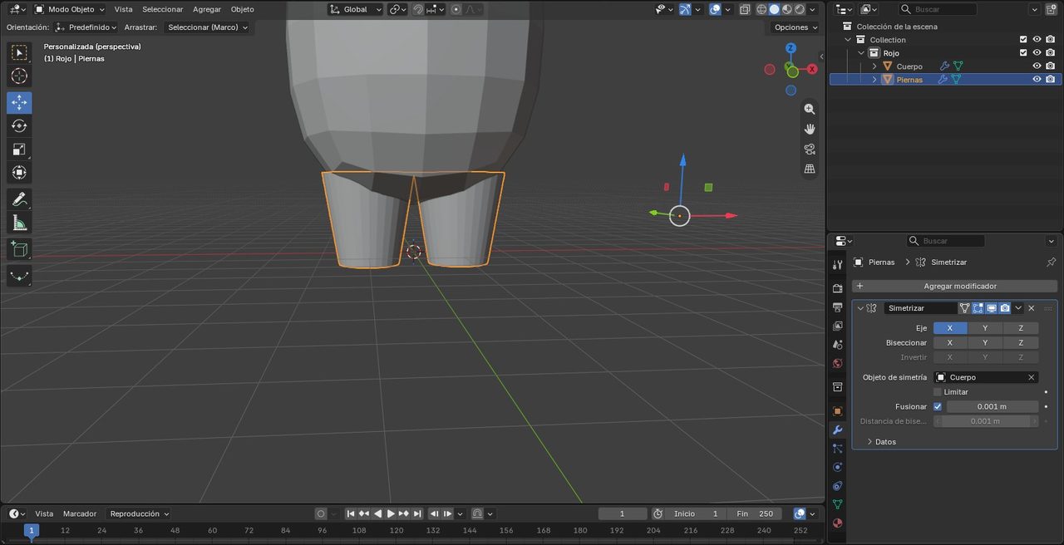The height and width of the screenshot is (545, 1064).
Task: Select the Add Cube tool
Action: pos(19,249)
